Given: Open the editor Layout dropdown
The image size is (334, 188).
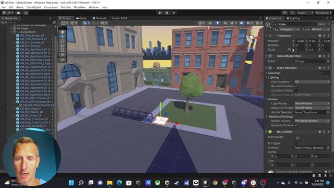Looking at the screenshot, I should pyautogui.click(x=323, y=13).
